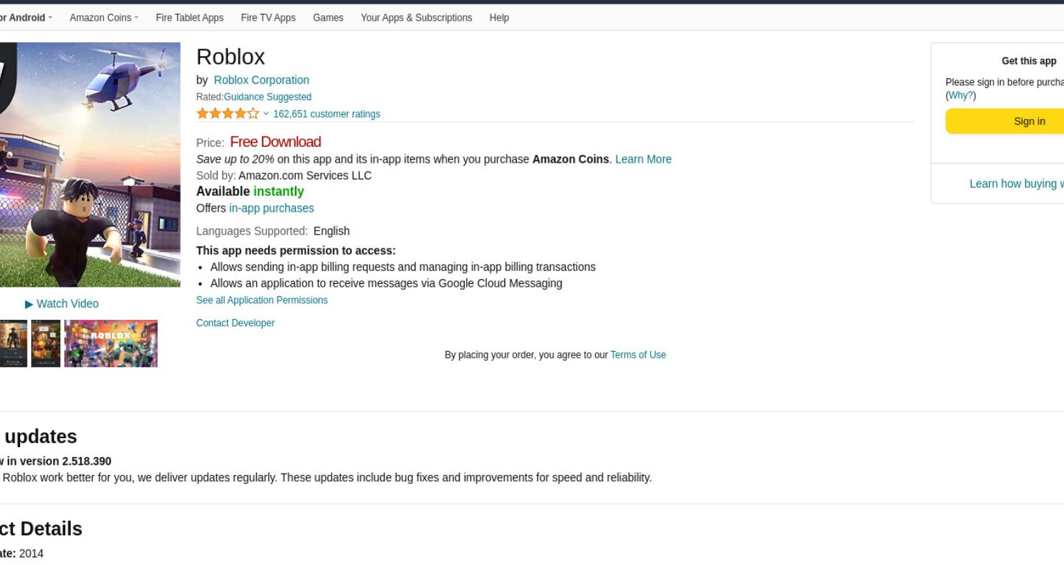The image size is (1064, 565).
Task: Select the second small screenshot thumbnail
Action: 46,343
